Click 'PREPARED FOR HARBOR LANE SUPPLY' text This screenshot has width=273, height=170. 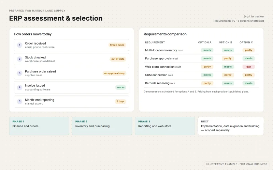point(37,11)
